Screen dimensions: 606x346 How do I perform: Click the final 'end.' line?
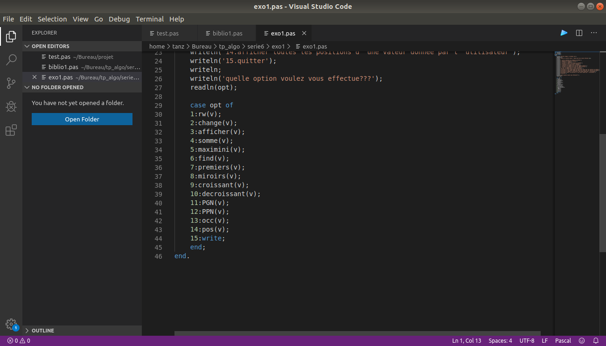point(182,256)
